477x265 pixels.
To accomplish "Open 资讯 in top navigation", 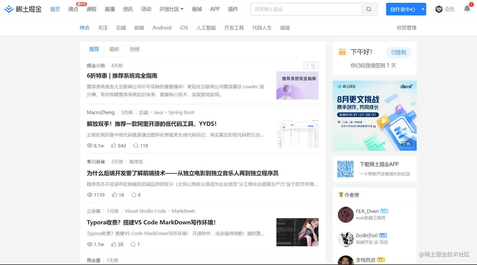I will (128, 9).
